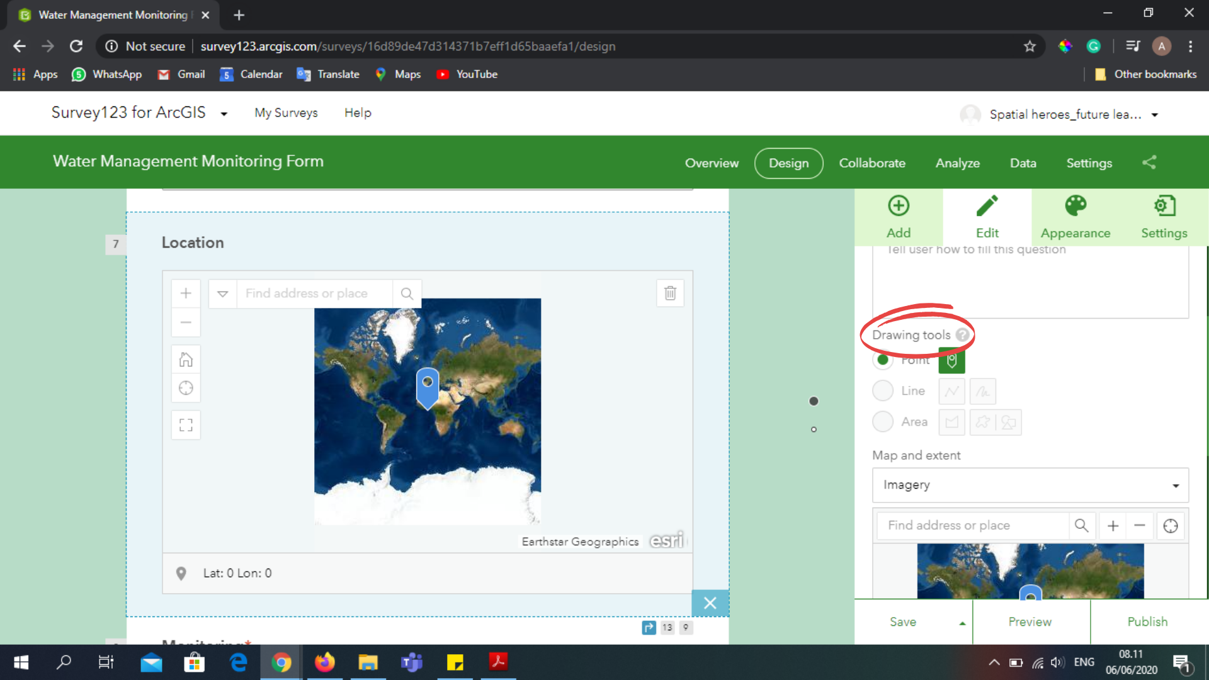1209x680 pixels.
Task: Select the Point marker drawing tool icon
Action: point(951,360)
